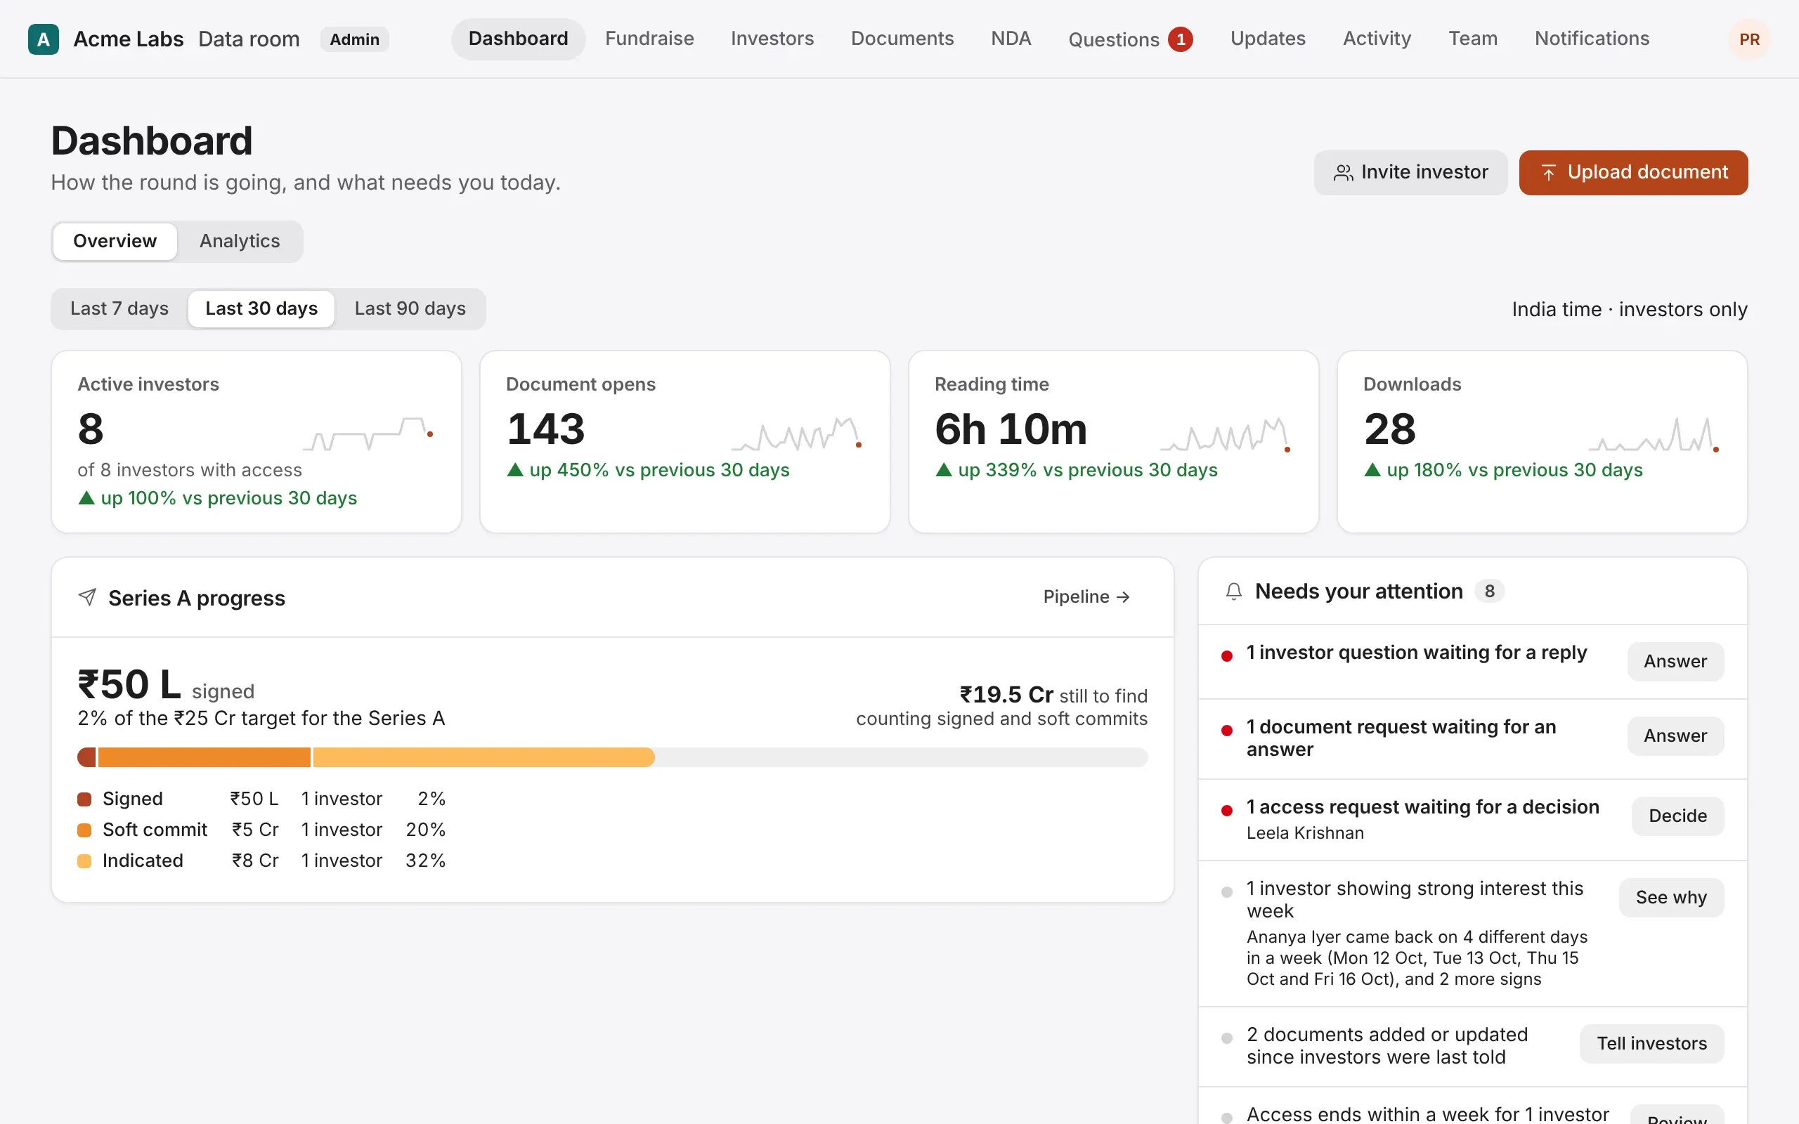Go to the NDA page

[1011, 39]
